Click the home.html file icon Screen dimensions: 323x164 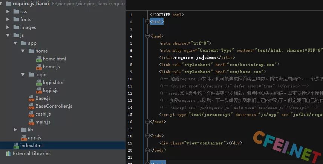(x=39, y=59)
